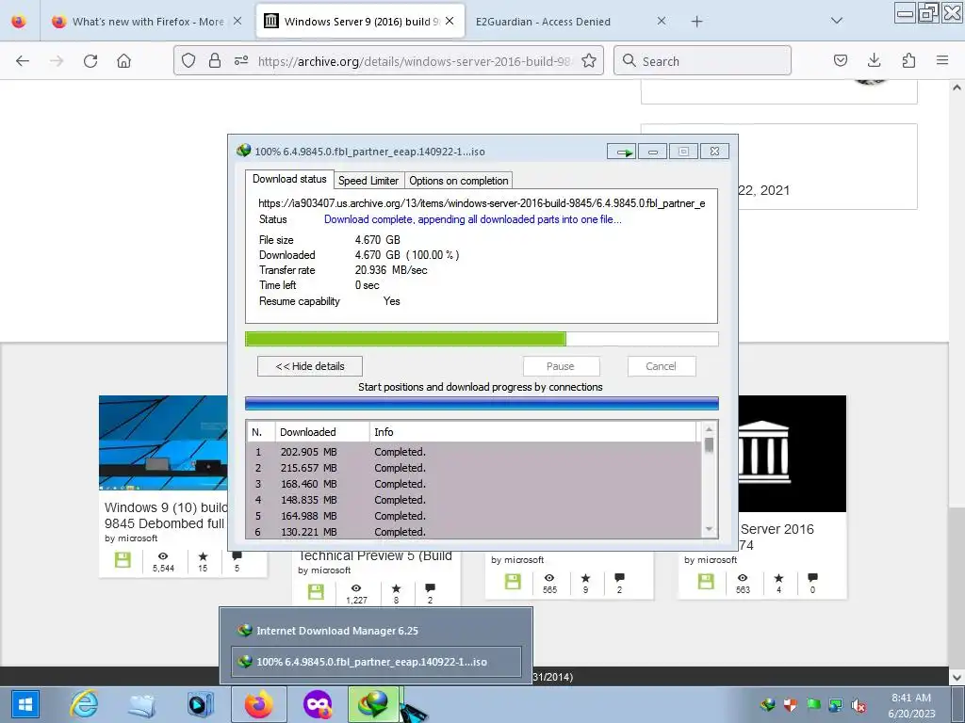Viewport: 965px width, 723px height.
Task: Go back using the Firefox back arrow
Action: 23,61
